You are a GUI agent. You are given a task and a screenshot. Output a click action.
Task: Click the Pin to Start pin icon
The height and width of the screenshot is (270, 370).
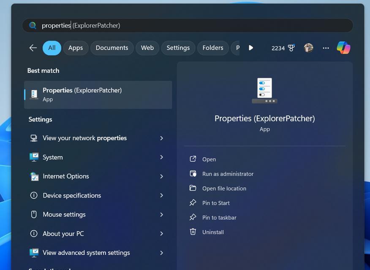point(193,202)
